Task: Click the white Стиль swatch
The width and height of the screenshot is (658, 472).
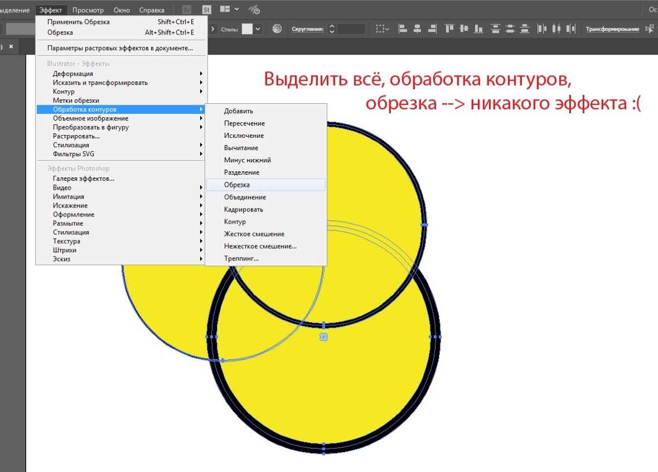Action: click(x=248, y=28)
